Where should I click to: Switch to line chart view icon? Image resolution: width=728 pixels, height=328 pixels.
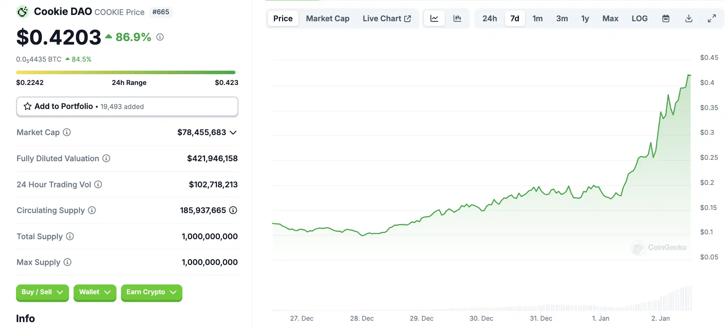(x=434, y=18)
